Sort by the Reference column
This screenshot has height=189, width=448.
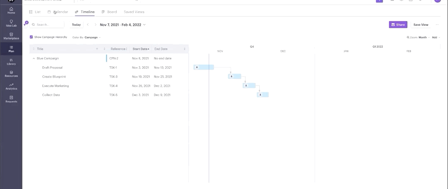[119, 49]
